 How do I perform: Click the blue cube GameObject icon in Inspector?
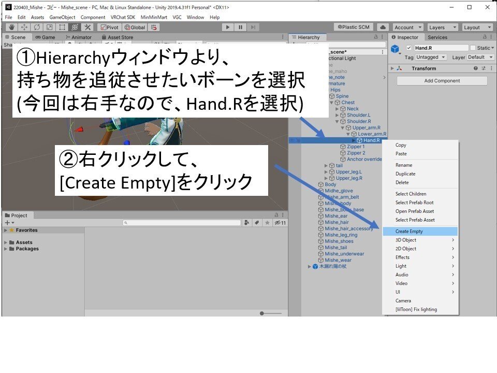395,49
